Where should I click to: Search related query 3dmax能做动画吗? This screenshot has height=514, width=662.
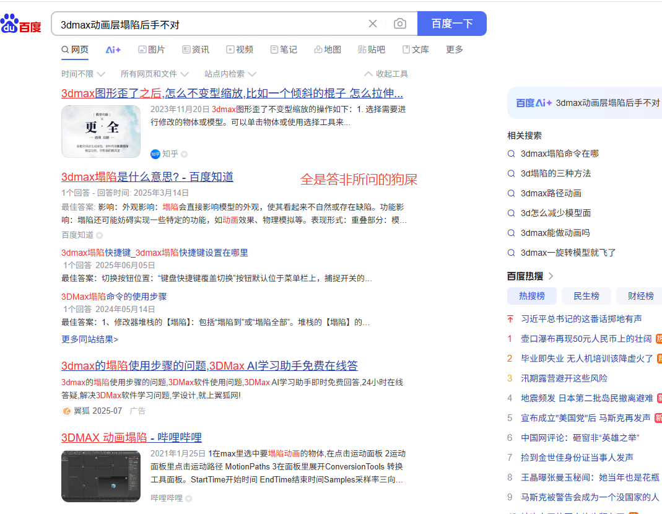coord(555,233)
